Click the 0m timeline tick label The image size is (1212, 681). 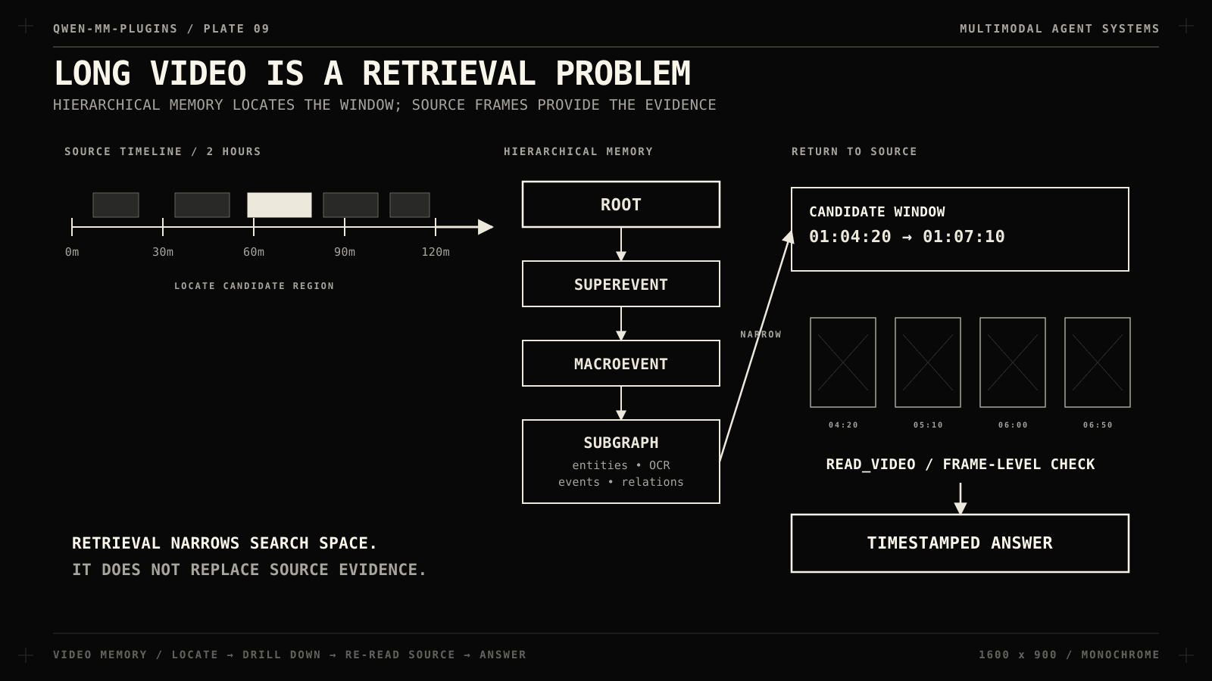[x=72, y=252]
